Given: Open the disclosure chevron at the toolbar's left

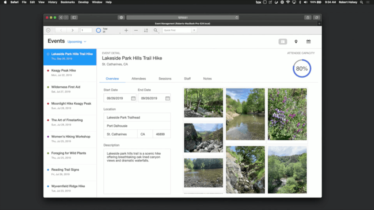Looking at the screenshot, I should pos(48,30).
